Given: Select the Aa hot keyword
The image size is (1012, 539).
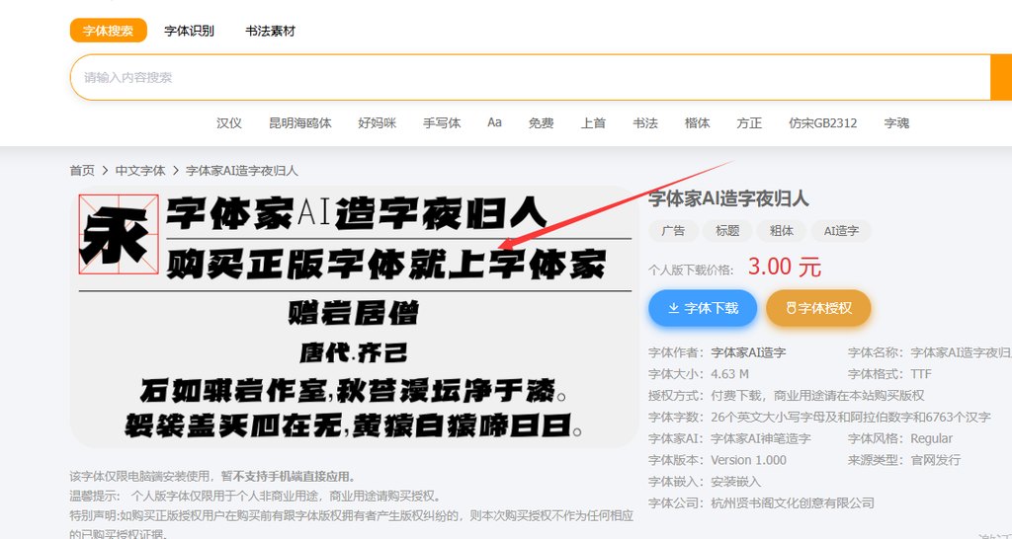Looking at the screenshot, I should click(x=494, y=122).
